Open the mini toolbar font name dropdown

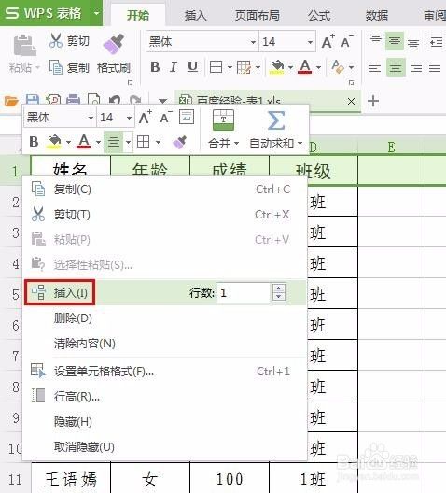pos(91,118)
